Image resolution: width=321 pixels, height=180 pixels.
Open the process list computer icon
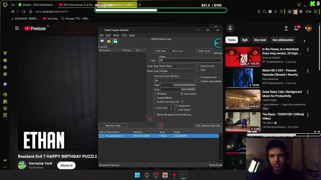[x=102, y=41]
